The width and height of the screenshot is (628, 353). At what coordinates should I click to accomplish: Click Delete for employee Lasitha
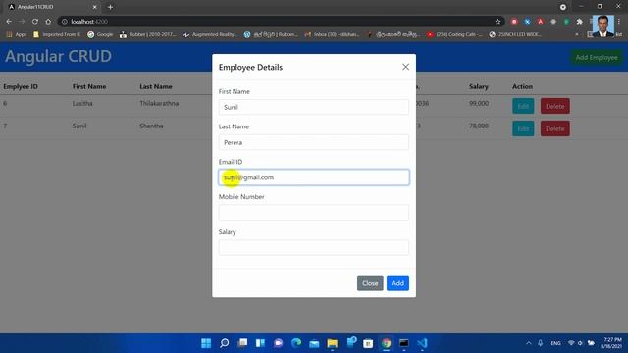(x=554, y=106)
